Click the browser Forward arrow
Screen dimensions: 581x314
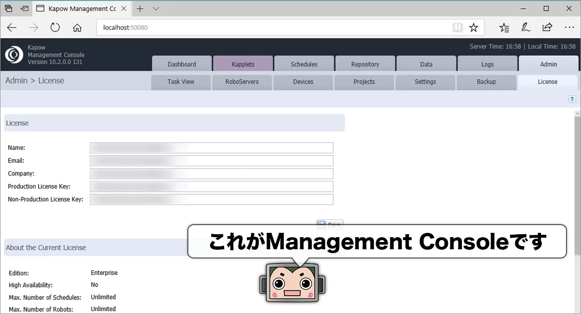[x=33, y=28]
